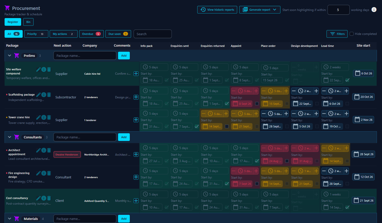Viewport: 382px width, 223px height.
Task: Increase Fire engineering Lead time duration
Action: [346, 171]
